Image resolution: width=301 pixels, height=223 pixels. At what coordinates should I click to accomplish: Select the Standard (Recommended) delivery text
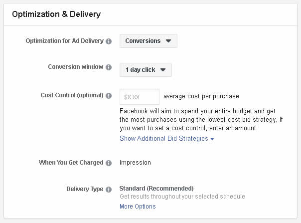click(x=156, y=189)
